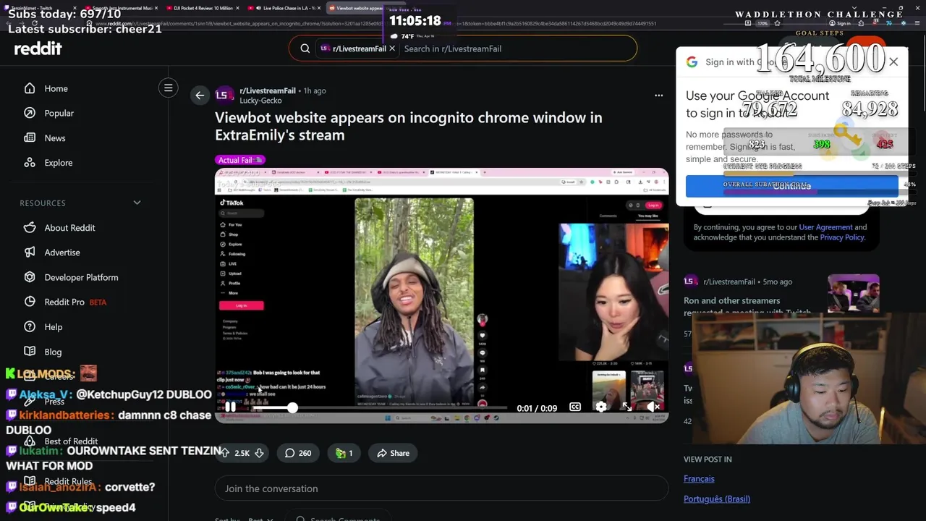926x521 pixels.
Task: Collapse the left navigation sidebar
Action: coord(168,88)
